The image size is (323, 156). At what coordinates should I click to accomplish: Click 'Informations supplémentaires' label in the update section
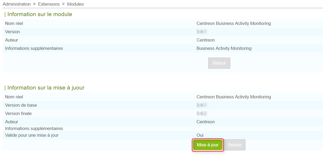click(34, 128)
